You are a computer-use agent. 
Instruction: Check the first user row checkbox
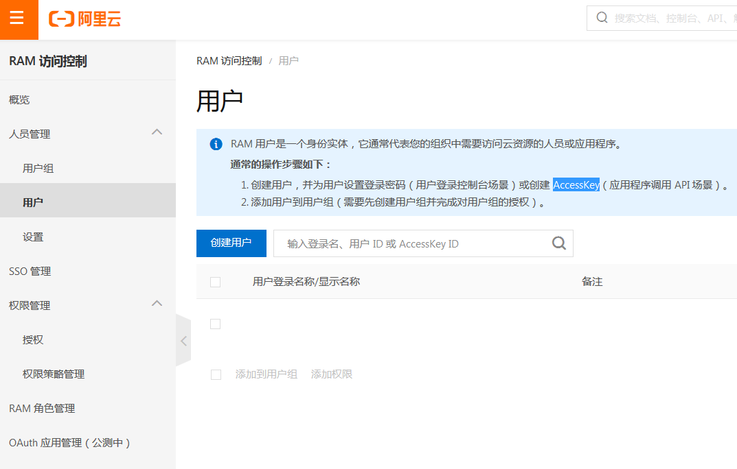click(215, 323)
